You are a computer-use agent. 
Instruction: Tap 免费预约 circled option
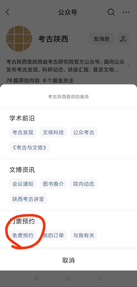click(23, 235)
